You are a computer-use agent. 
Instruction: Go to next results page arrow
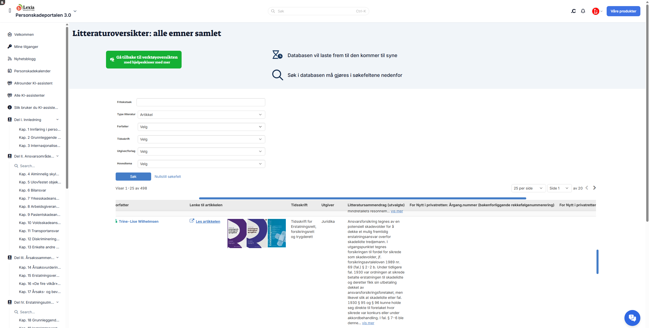[x=594, y=188]
